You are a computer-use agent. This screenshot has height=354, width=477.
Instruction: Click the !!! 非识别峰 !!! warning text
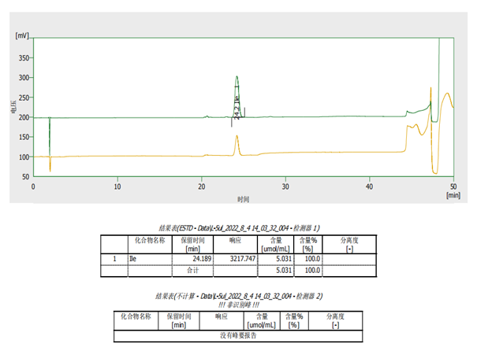click(x=239, y=304)
